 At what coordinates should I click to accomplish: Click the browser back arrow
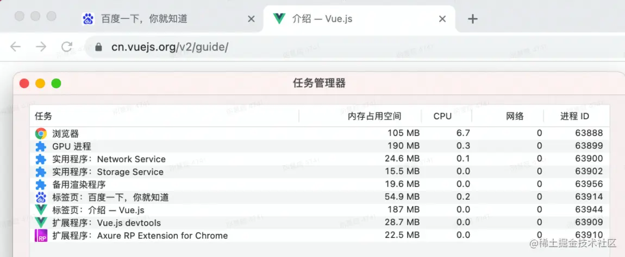(16, 47)
